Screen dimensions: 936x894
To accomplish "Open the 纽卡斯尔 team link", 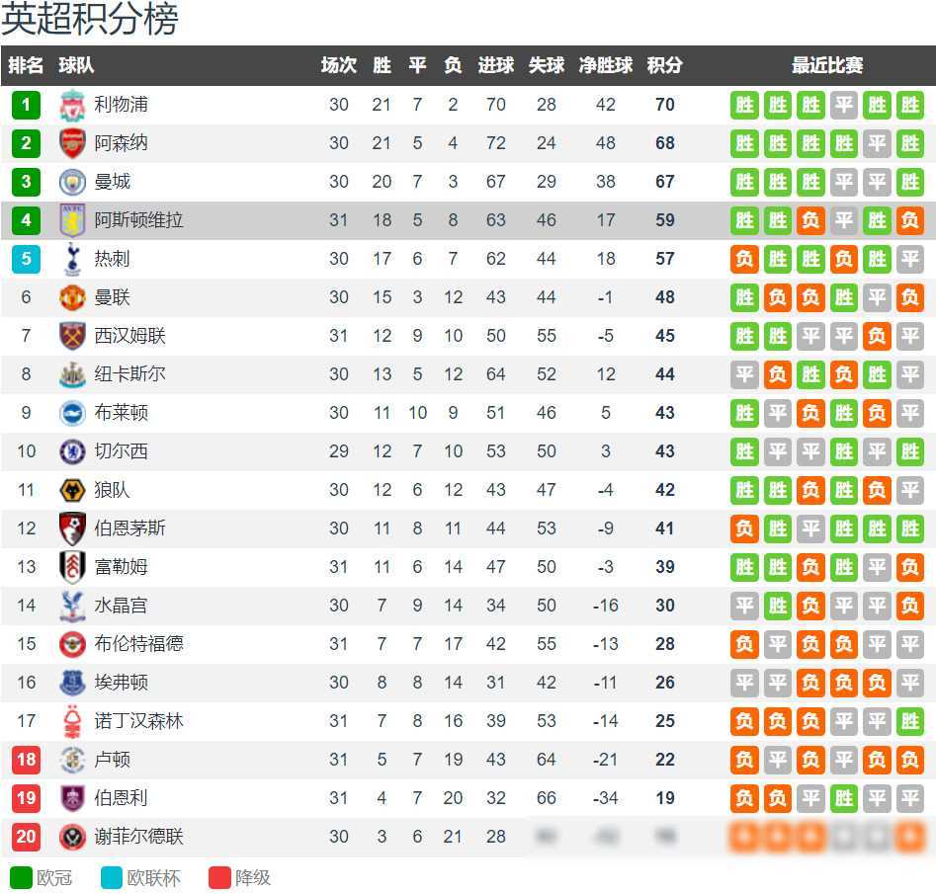I will [129, 374].
